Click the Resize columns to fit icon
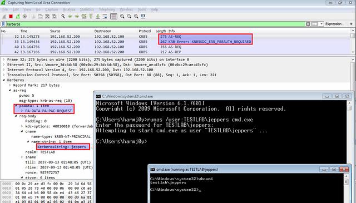Image resolution: width=356 pixels, height=203 pixels. pos(143,16)
